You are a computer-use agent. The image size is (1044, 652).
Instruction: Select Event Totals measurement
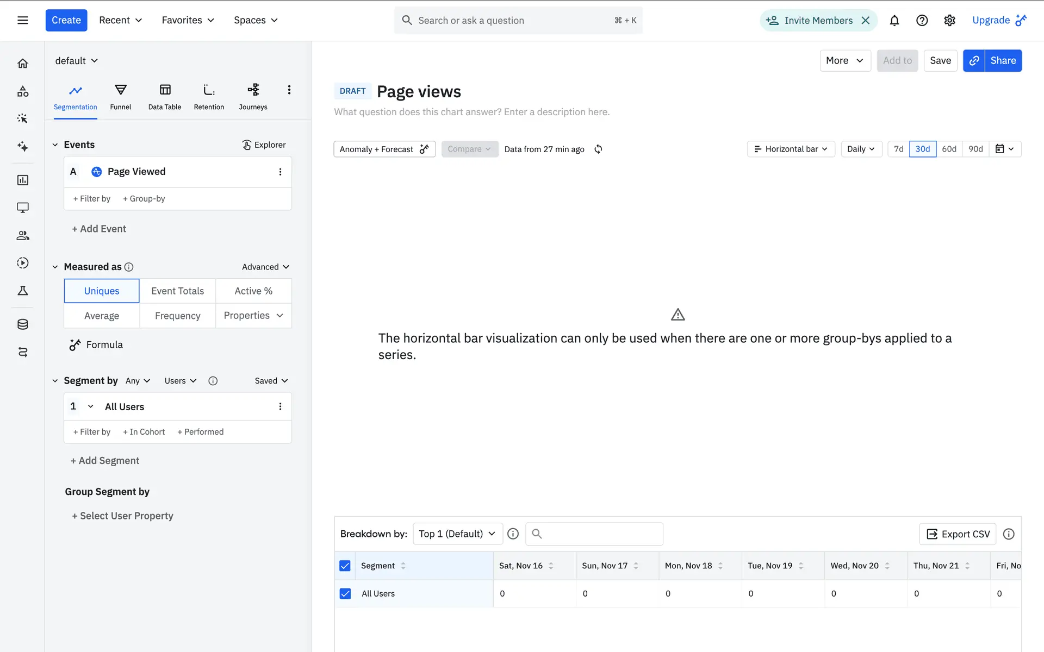click(x=177, y=291)
